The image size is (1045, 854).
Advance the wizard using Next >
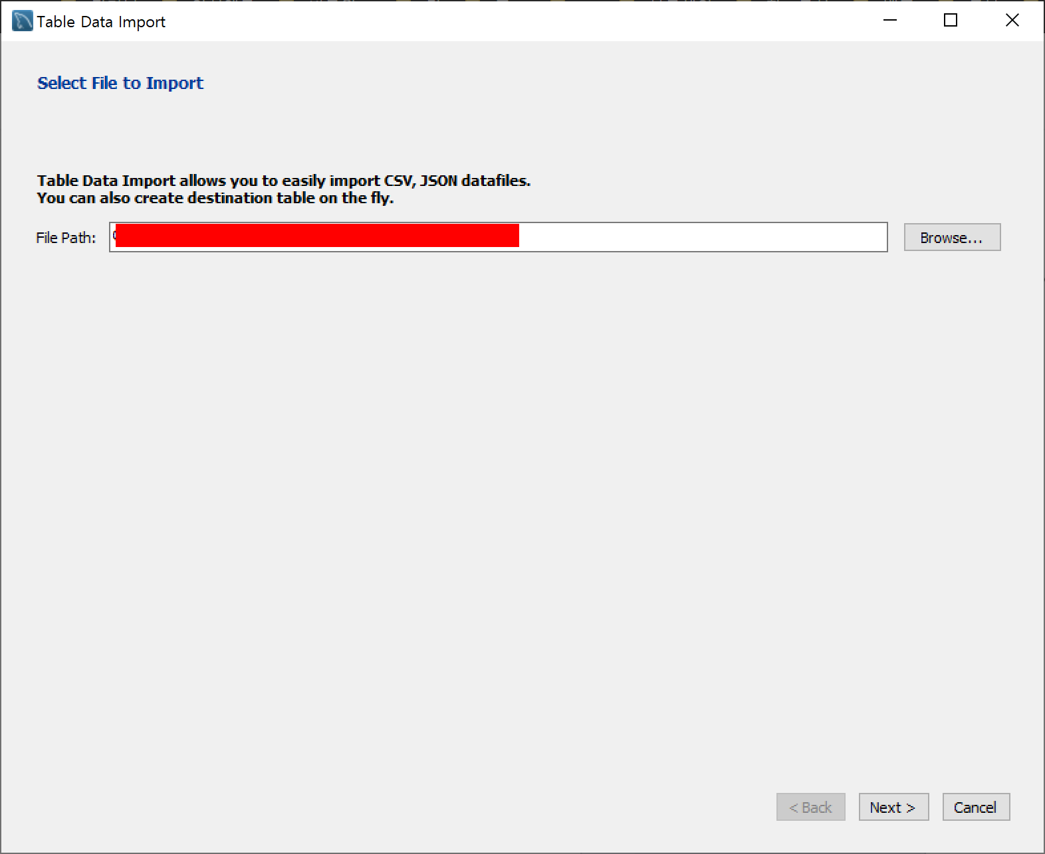[893, 807]
